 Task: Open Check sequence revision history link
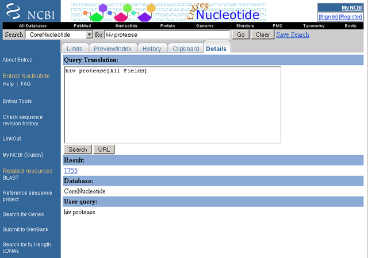(23, 120)
